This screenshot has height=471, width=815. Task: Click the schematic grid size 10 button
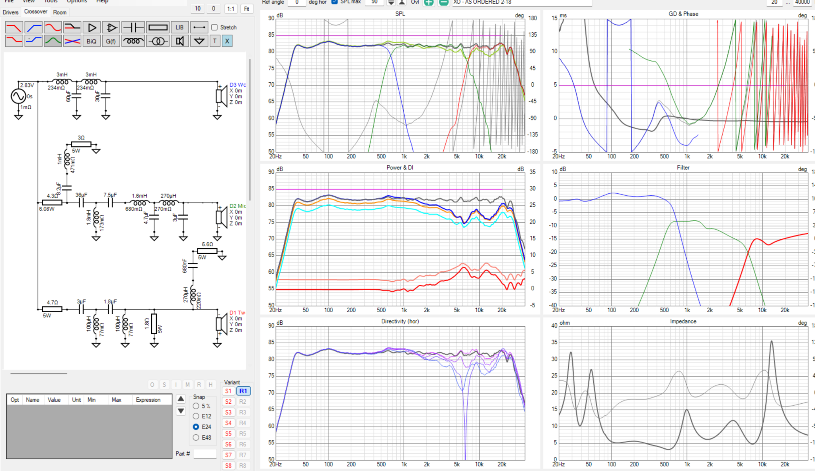click(x=198, y=9)
